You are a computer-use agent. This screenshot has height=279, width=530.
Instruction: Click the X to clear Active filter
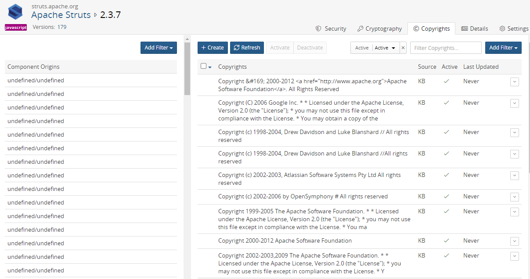[403, 48]
